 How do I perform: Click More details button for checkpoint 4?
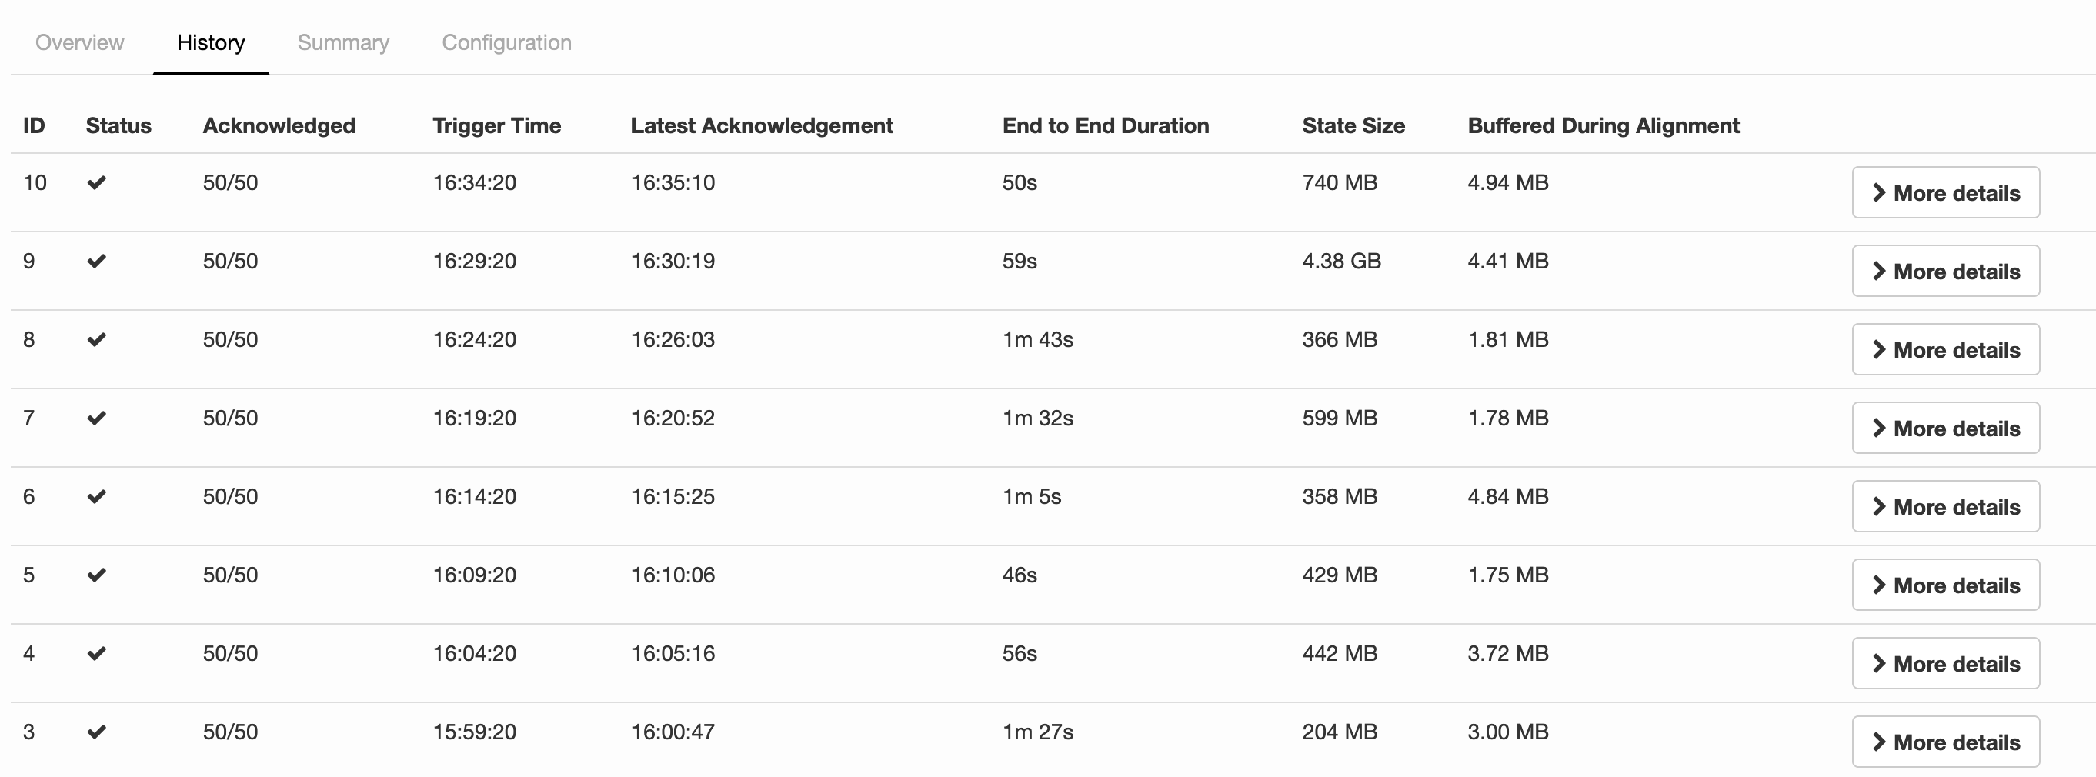pyautogui.click(x=1944, y=664)
